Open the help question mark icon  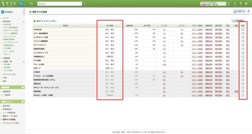[x=240, y=4]
